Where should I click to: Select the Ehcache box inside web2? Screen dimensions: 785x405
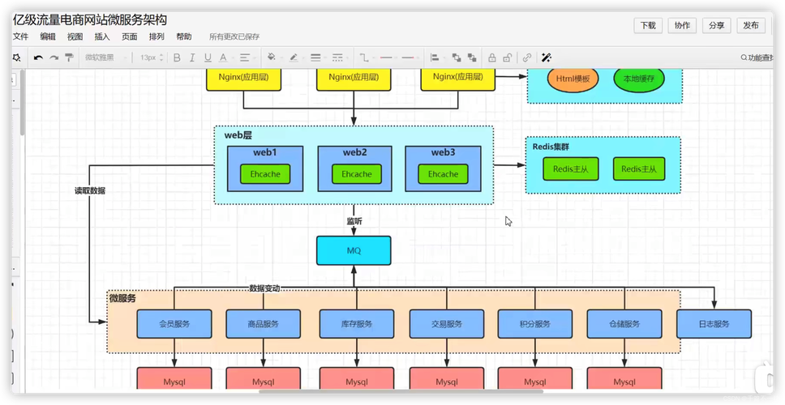pyautogui.click(x=357, y=174)
